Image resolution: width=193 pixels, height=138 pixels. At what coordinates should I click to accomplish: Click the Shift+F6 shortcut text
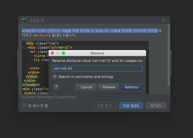click(x=42, y=35)
